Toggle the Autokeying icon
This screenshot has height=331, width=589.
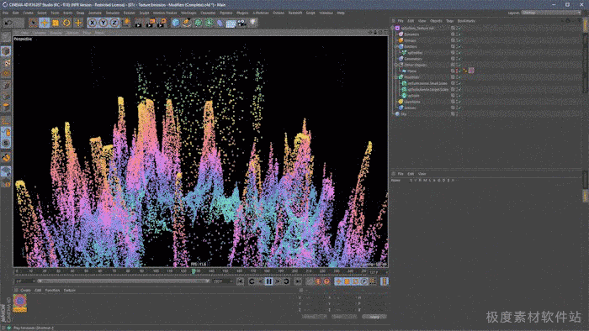tap(318, 281)
